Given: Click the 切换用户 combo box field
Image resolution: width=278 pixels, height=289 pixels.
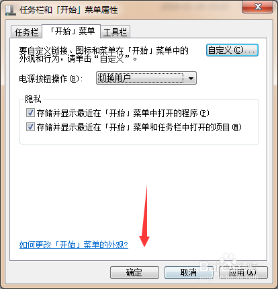Looking at the screenshot, I should click(x=146, y=78).
